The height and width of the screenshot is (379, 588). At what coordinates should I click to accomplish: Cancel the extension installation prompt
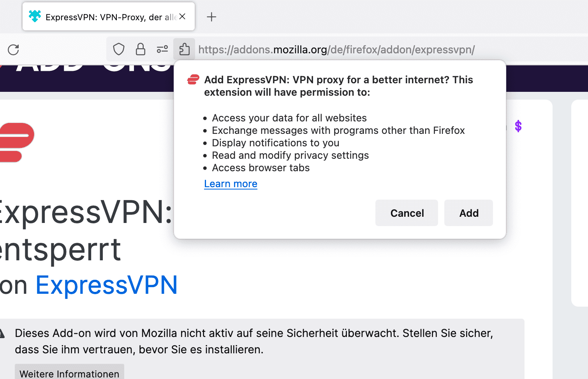(407, 213)
